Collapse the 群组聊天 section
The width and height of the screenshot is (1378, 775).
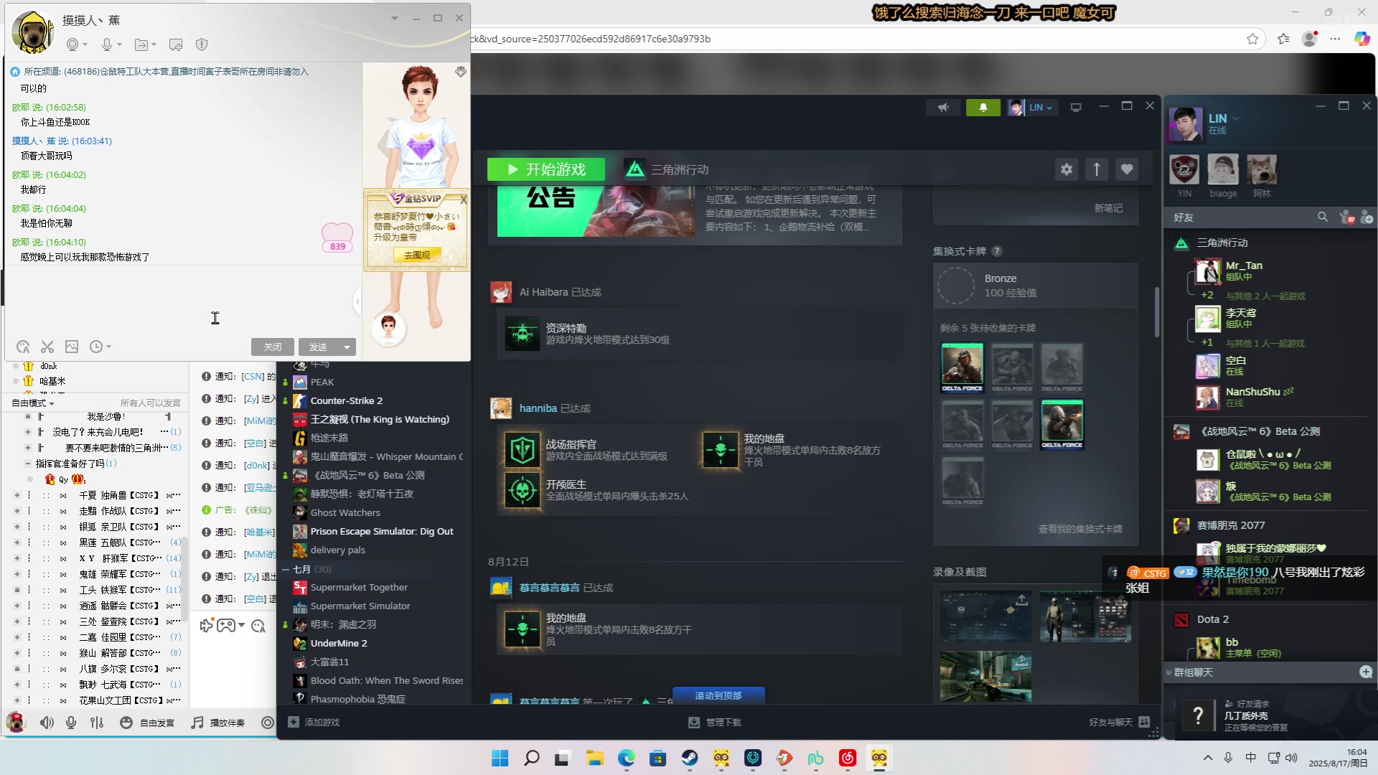(1168, 672)
